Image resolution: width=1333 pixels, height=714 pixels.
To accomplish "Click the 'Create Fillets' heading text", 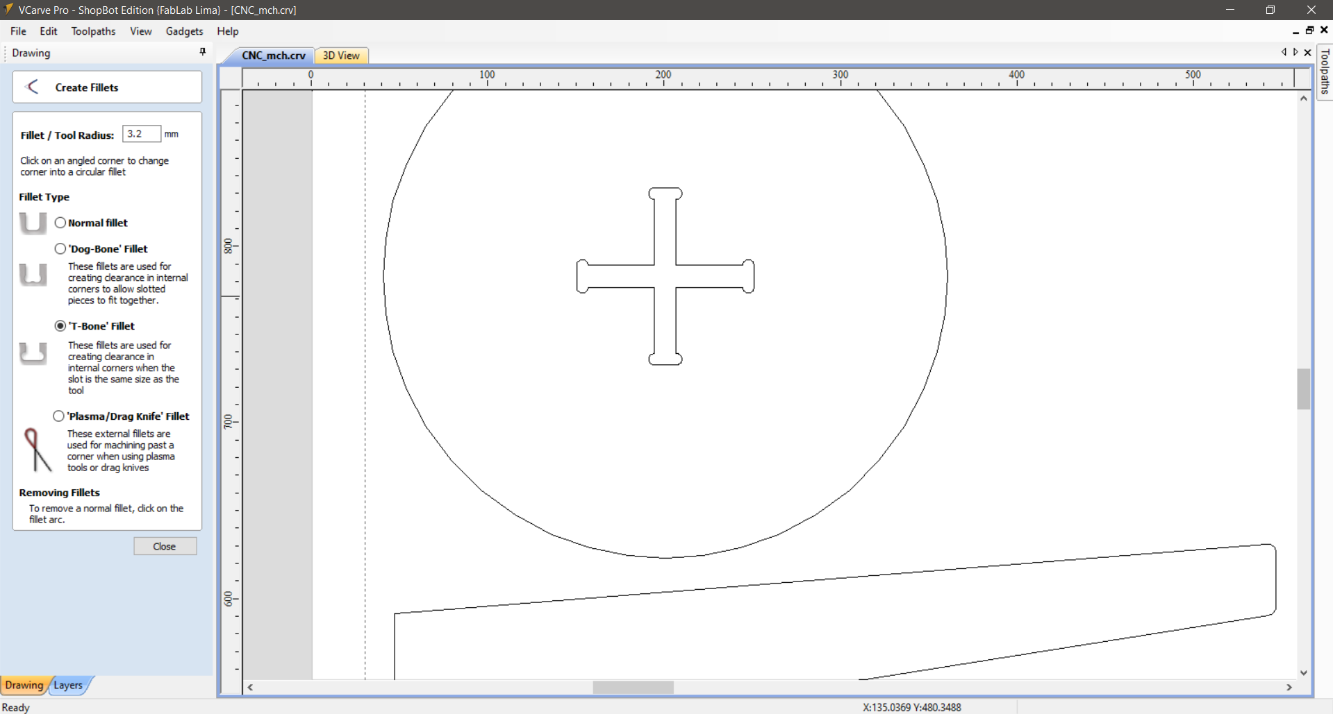I will tap(87, 87).
